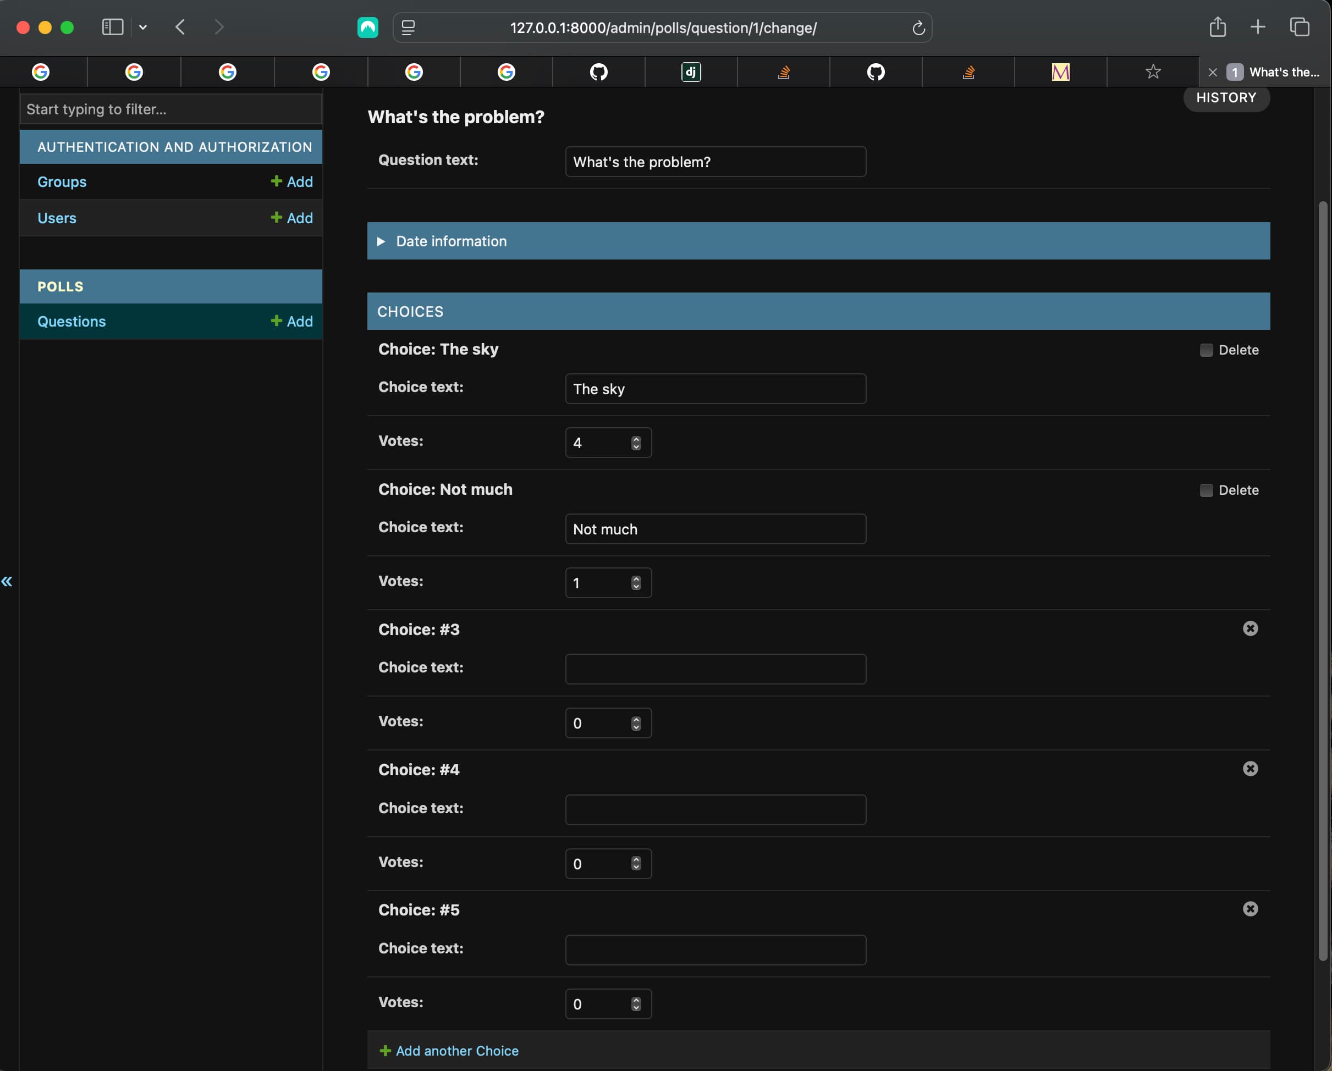Open the Users link

[57, 218]
